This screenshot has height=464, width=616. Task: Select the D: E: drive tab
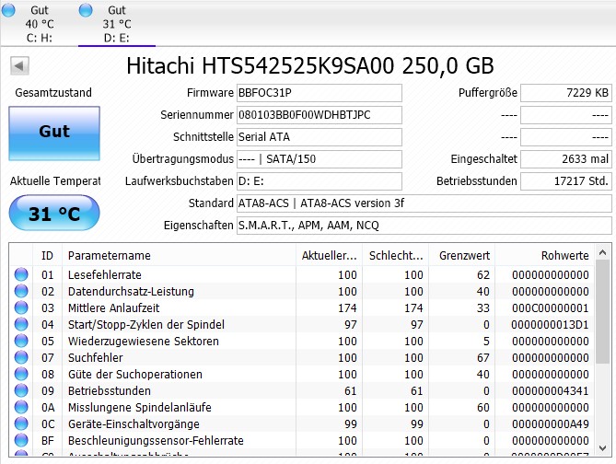pos(117,24)
